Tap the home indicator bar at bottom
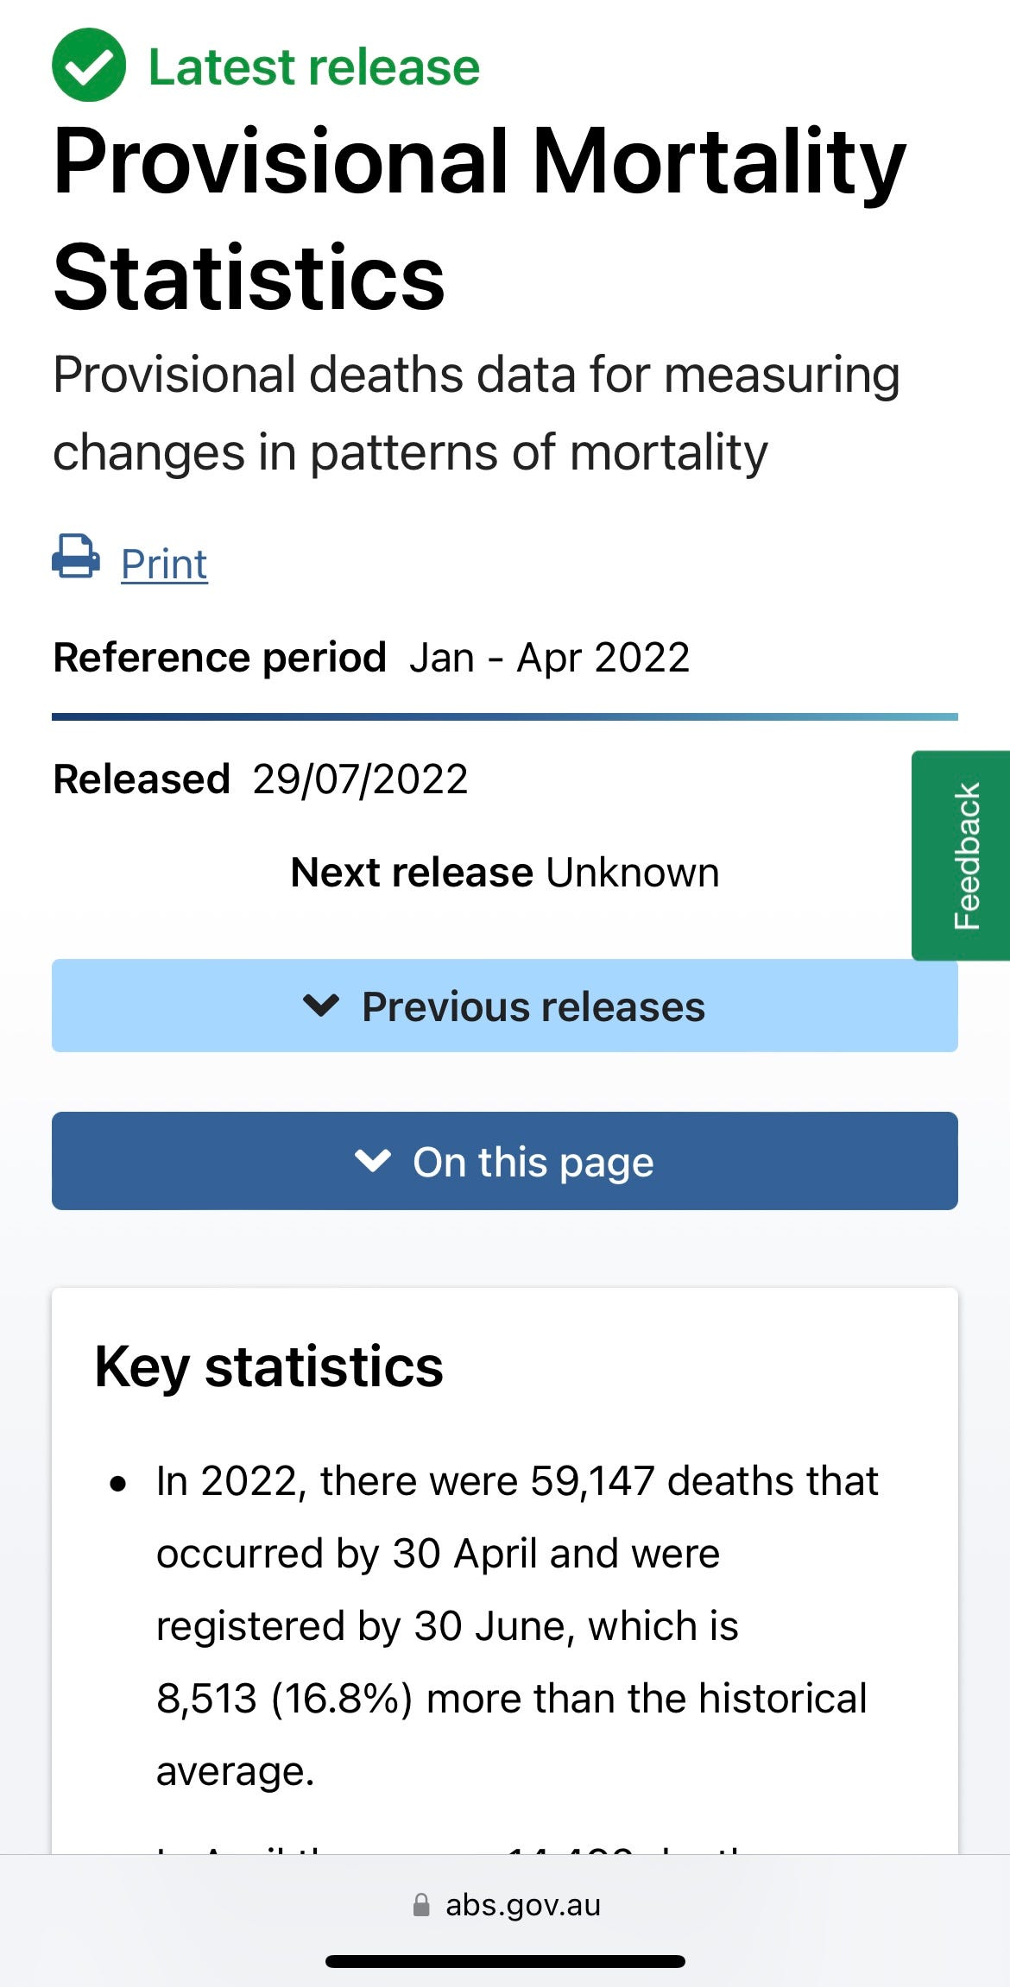Viewport: 1010px width, 1987px height. point(505,1961)
